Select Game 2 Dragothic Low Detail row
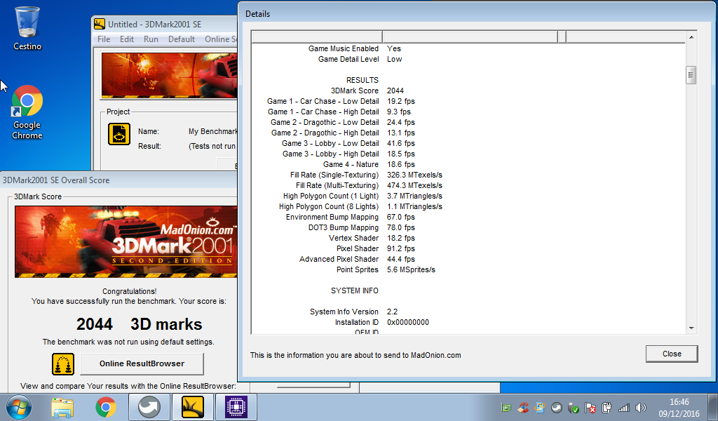The height and width of the screenshot is (421, 718). click(342, 122)
